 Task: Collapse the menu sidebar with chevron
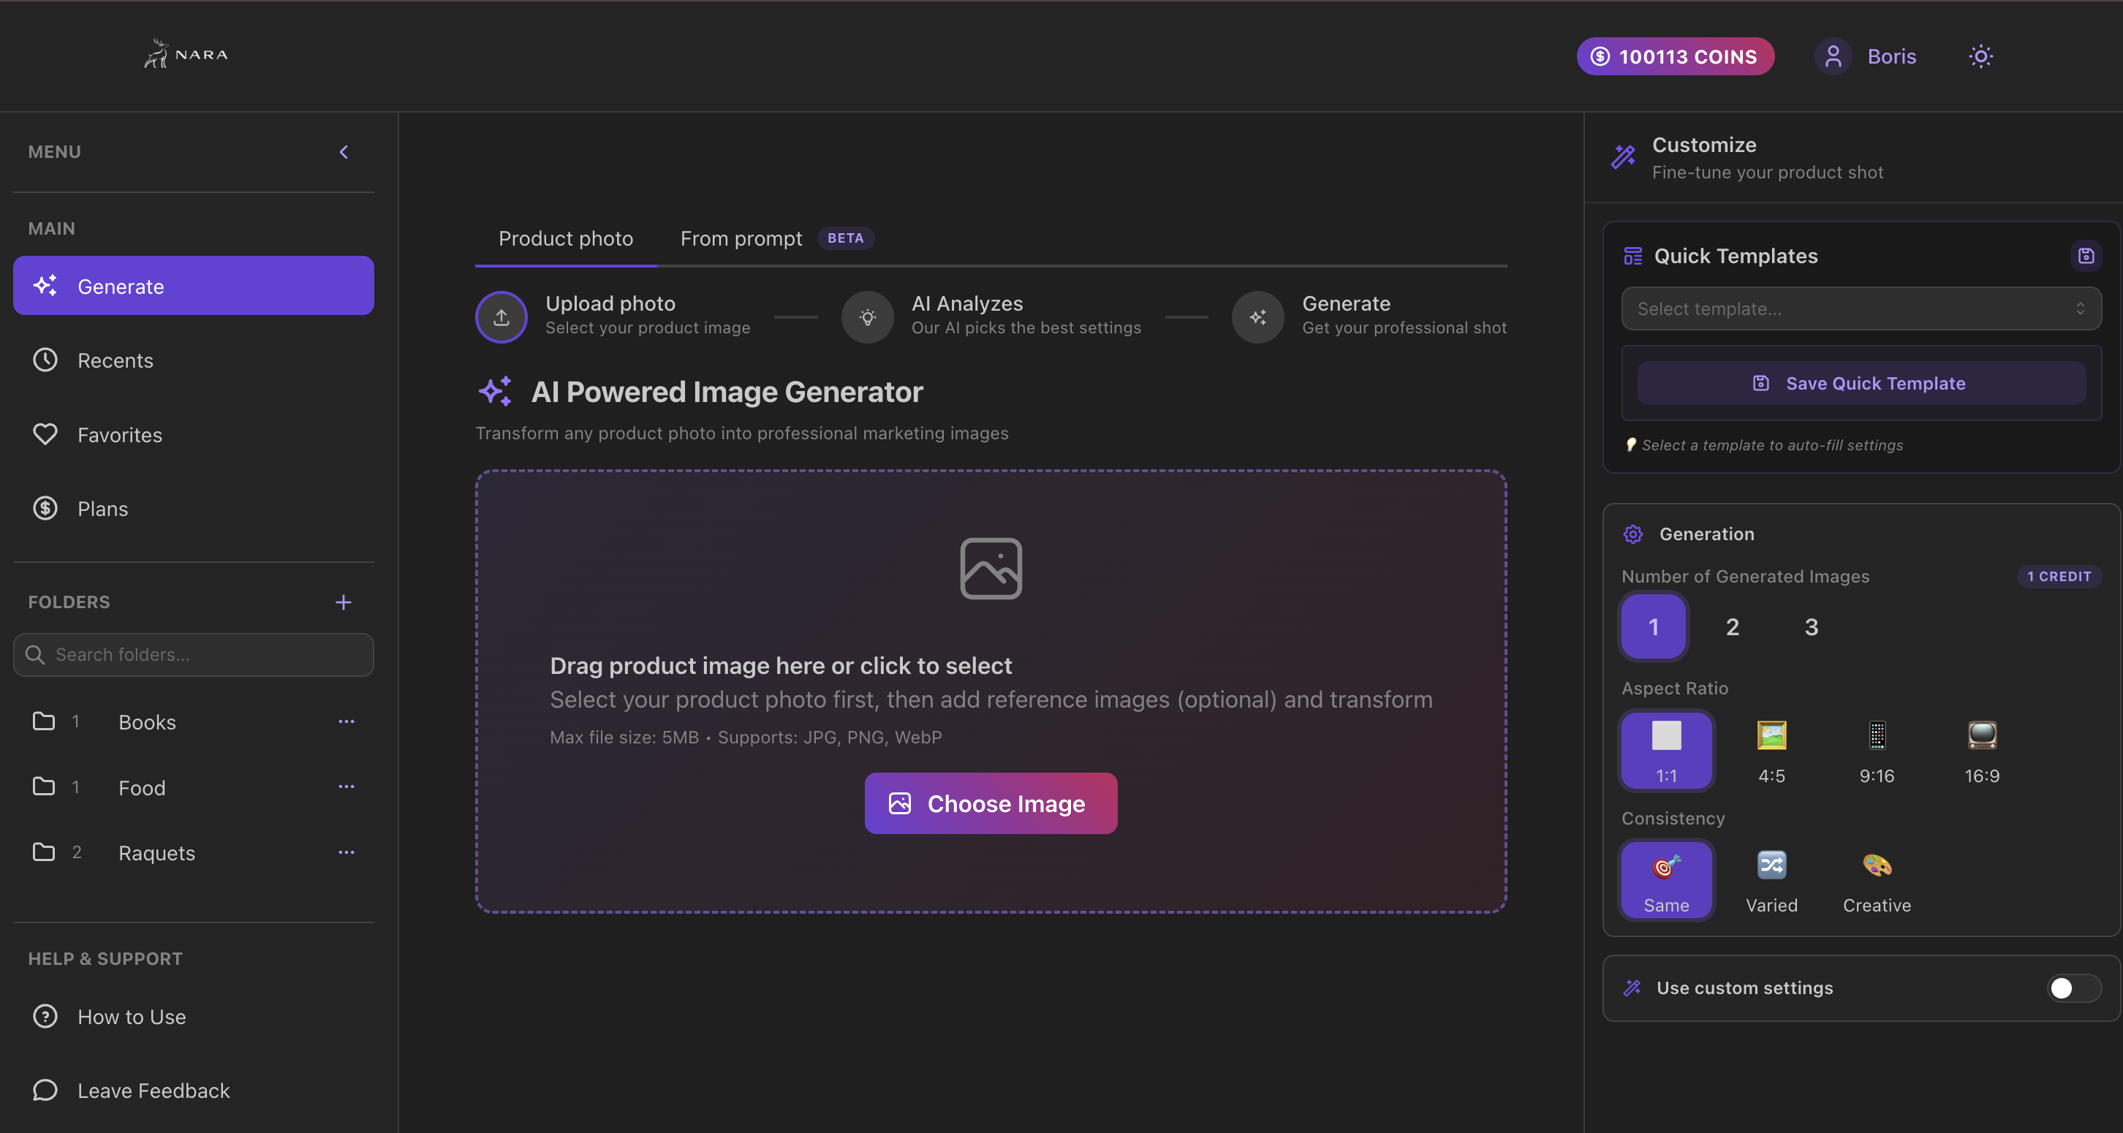click(x=344, y=151)
